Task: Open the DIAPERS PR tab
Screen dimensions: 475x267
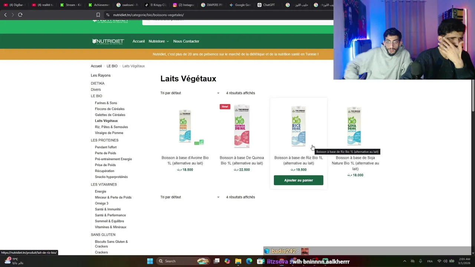Action: click(x=212, y=5)
